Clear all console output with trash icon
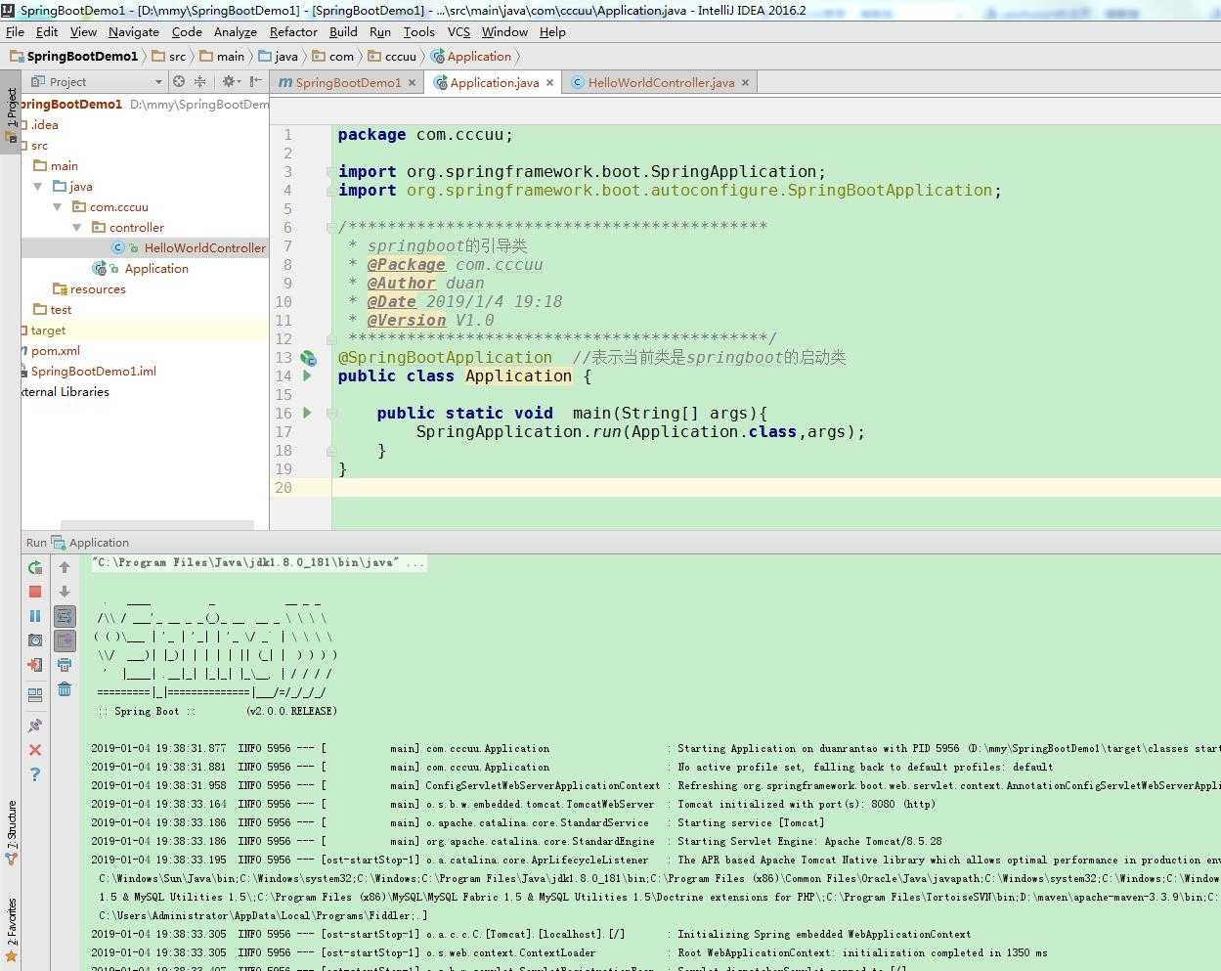 click(x=65, y=689)
